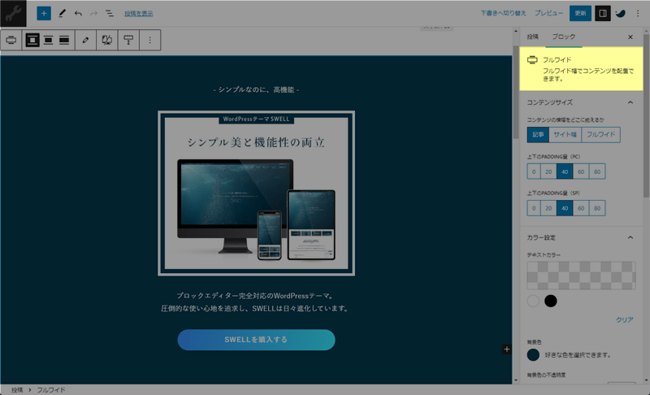Click the editor canvas vertical scrollbar
650x395 pixels.
(x=516, y=92)
